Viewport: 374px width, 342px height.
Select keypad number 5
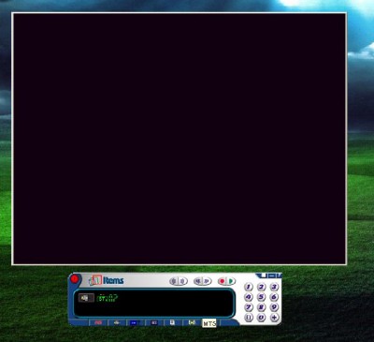(261, 297)
